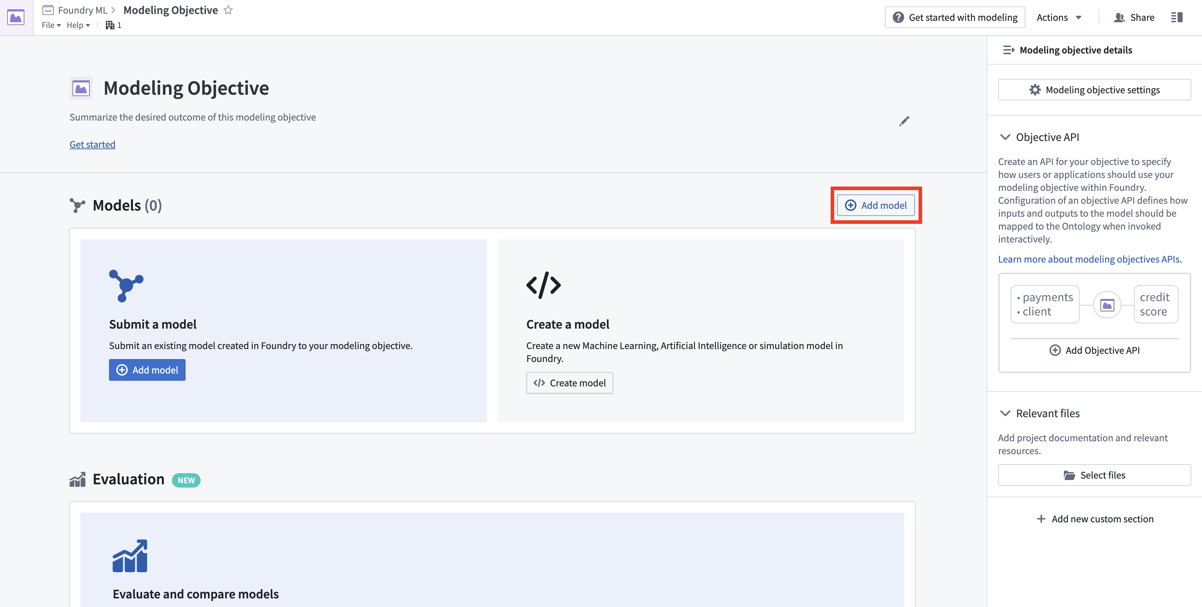Click Add Objective API
Viewport: 1202px width, 607px height.
1094,350
